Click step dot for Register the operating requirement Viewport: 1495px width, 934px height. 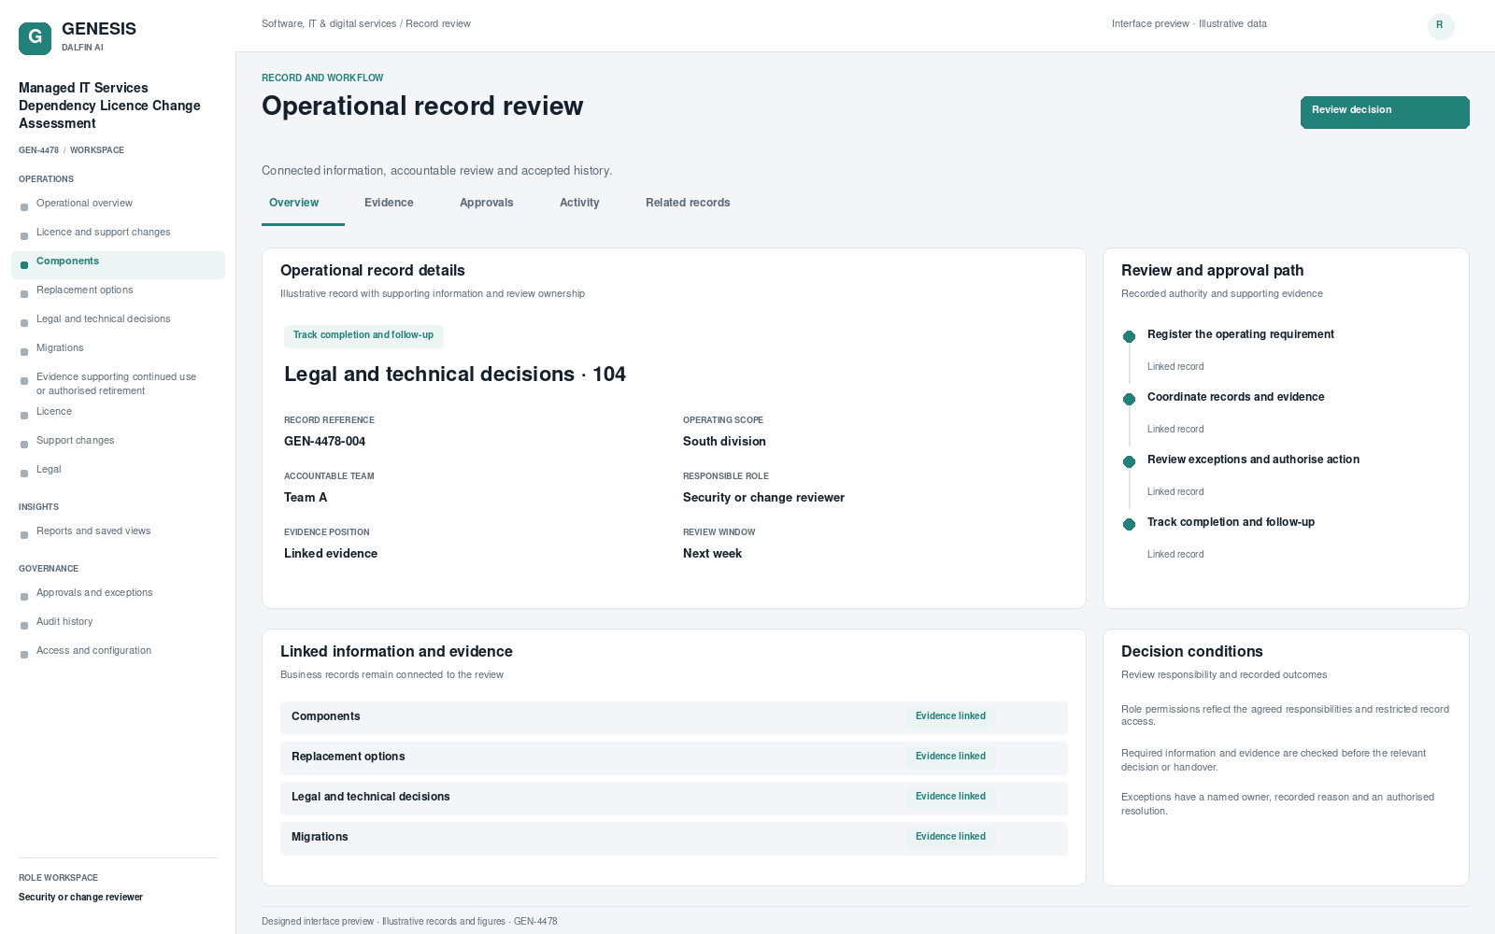(1129, 336)
